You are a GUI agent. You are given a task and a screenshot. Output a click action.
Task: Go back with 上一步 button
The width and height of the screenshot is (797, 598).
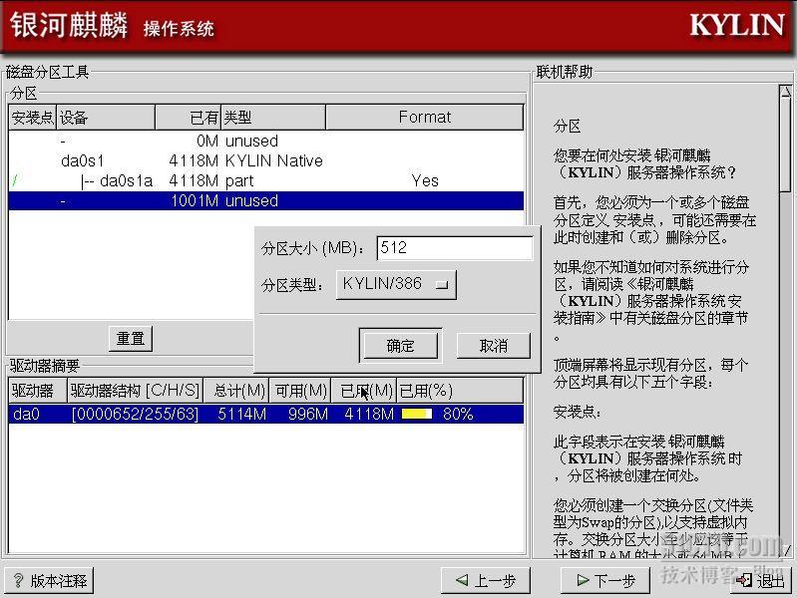[486, 580]
